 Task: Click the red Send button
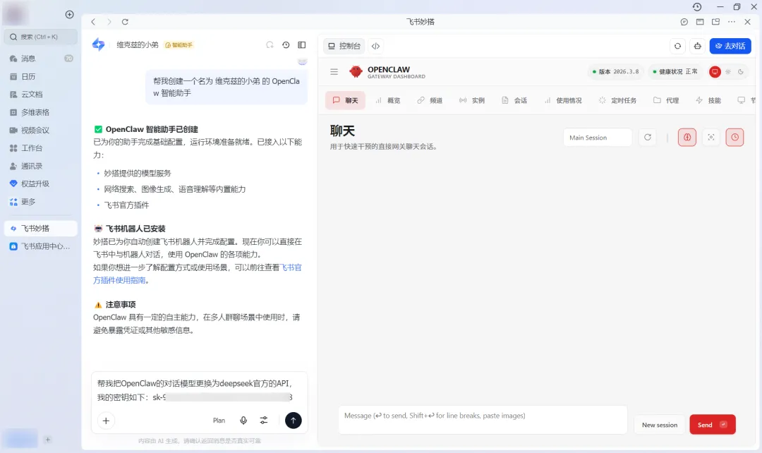(x=713, y=425)
